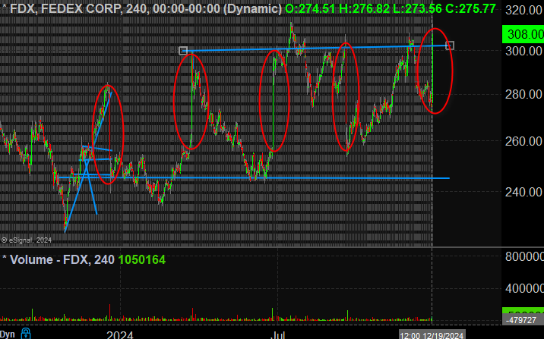Click the 1050164 volume value
Screen dimensions: 544x339
pos(142,259)
